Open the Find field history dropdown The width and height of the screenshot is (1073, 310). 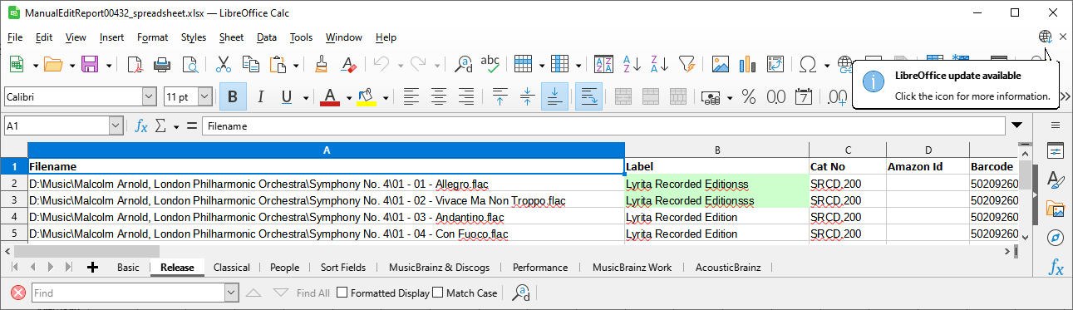pos(231,293)
